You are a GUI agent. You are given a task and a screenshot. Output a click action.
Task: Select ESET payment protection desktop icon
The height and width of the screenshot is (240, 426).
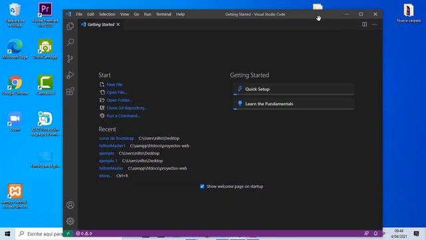click(45, 123)
